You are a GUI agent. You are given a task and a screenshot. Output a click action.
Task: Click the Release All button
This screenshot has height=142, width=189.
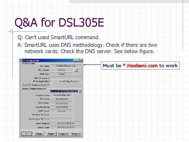pos(63,134)
